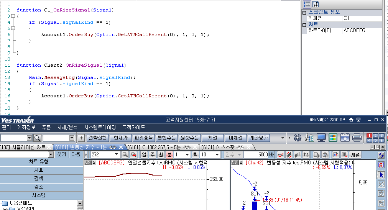Click the 전략실행 button
The height and width of the screenshot is (210, 388).
pyautogui.click(x=97, y=138)
